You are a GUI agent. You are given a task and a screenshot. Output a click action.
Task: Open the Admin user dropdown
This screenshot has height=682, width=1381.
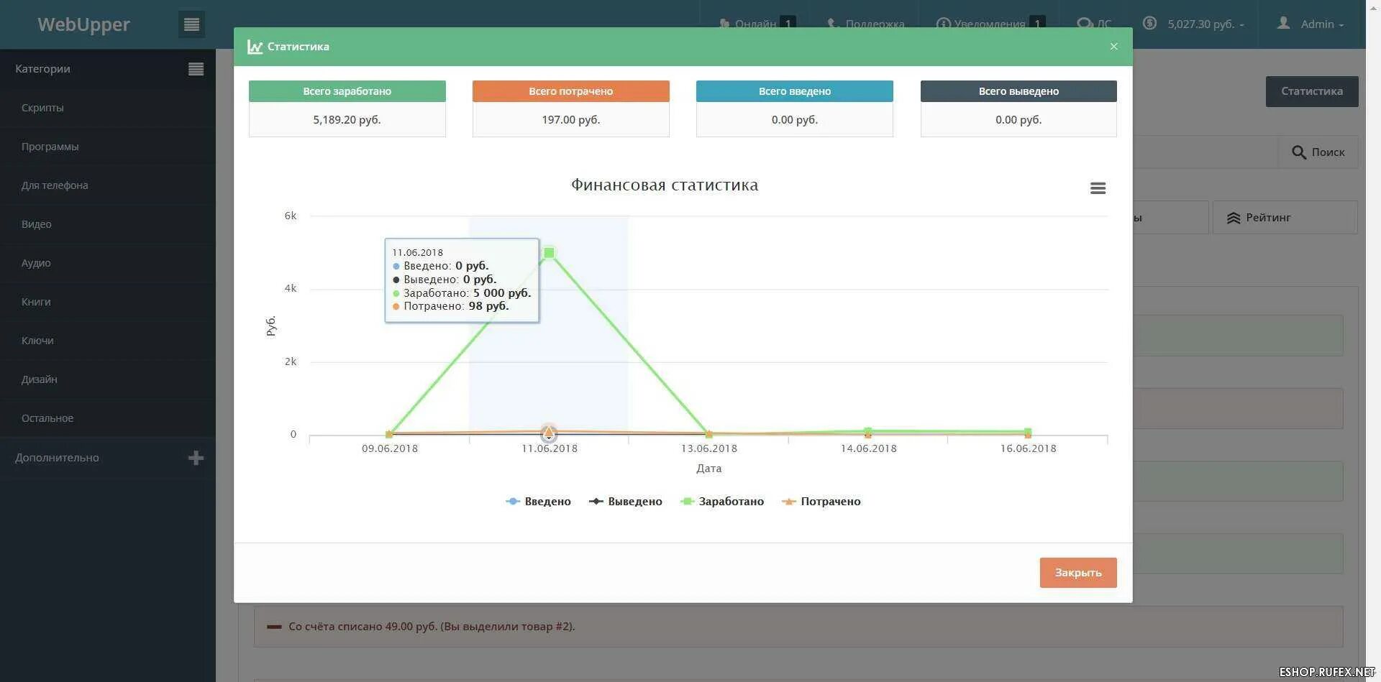tap(1311, 24)
